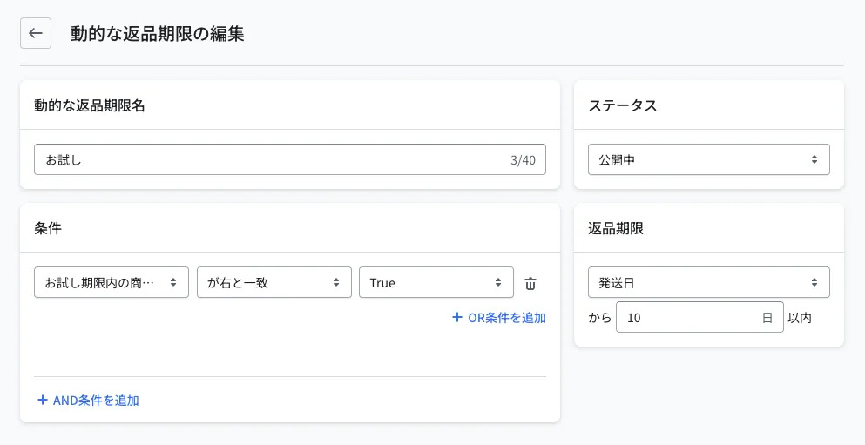
Task: Open the が右と一致 operator dropdown
Action: point(274,282)
